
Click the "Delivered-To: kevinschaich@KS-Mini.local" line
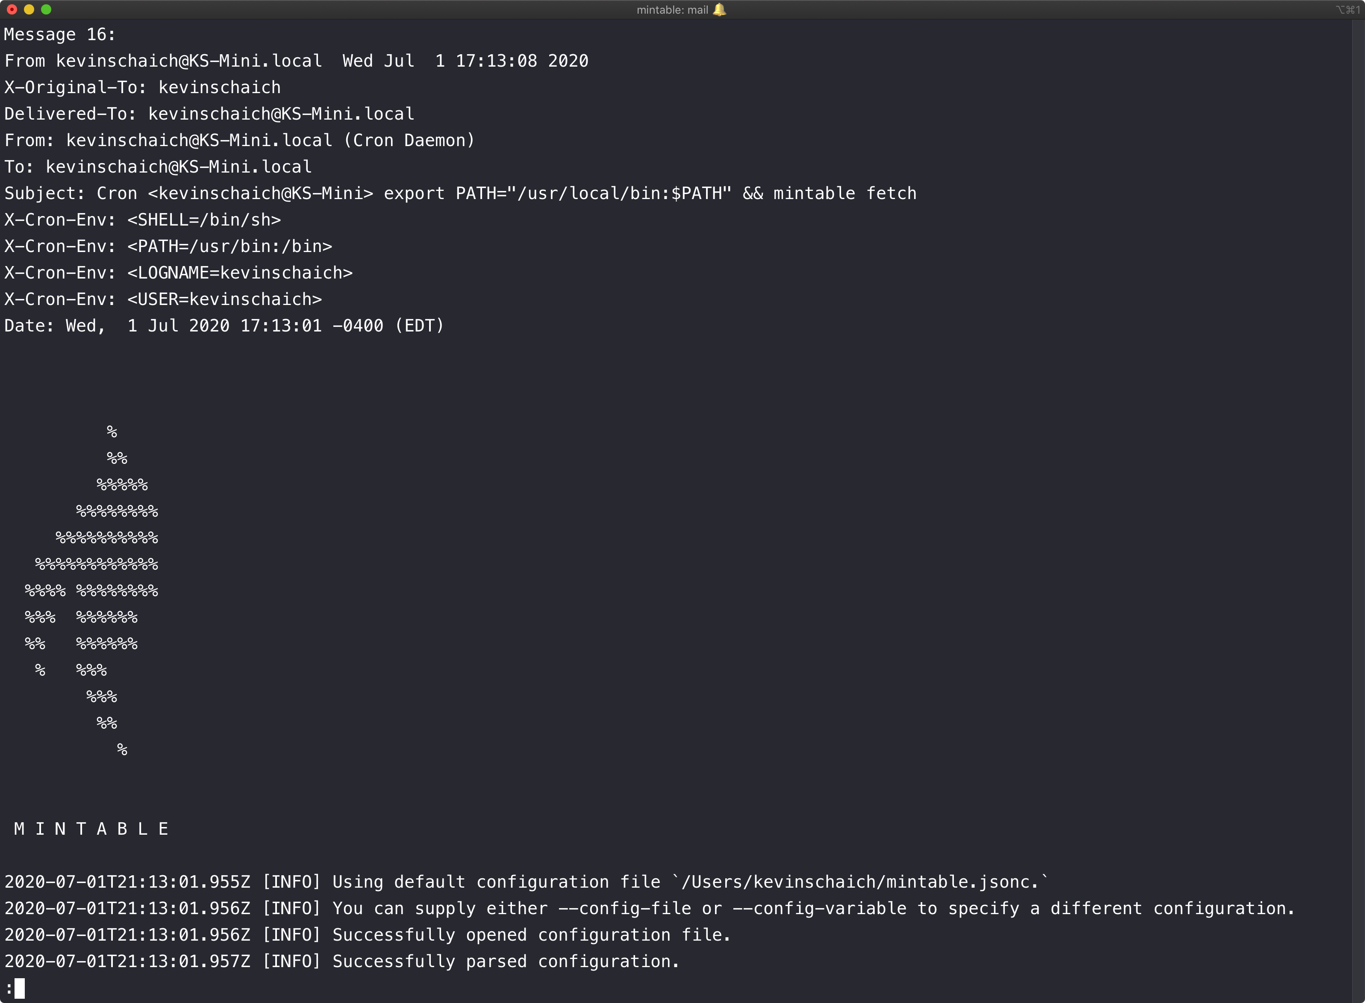(x=209, y=114)
